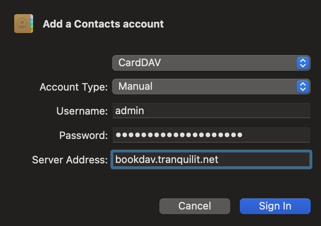The height and width of the screenshot is (226, 321).
Task: Click the up-down arrows on the CardDAV selector
Action: [302, 63]
